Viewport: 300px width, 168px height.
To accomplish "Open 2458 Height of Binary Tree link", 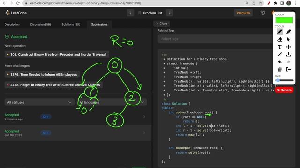I will 53,85.
